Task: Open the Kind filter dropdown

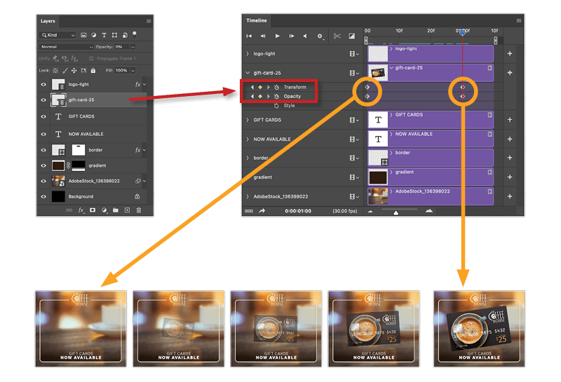Action: [58, 35]
